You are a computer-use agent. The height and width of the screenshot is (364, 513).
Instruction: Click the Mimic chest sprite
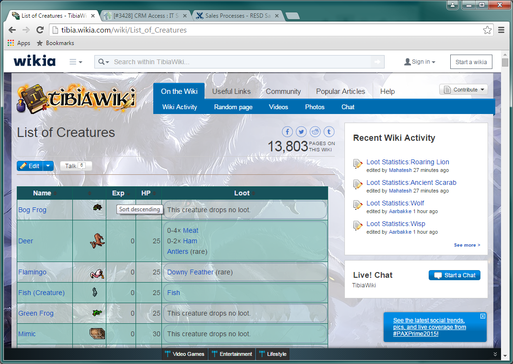97,333
